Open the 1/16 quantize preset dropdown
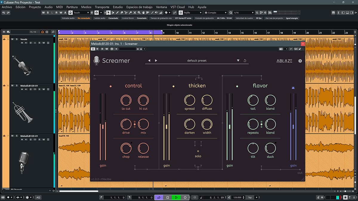Image resolution: width=358 pixels, height=201 pixels. tap(244, 13)
